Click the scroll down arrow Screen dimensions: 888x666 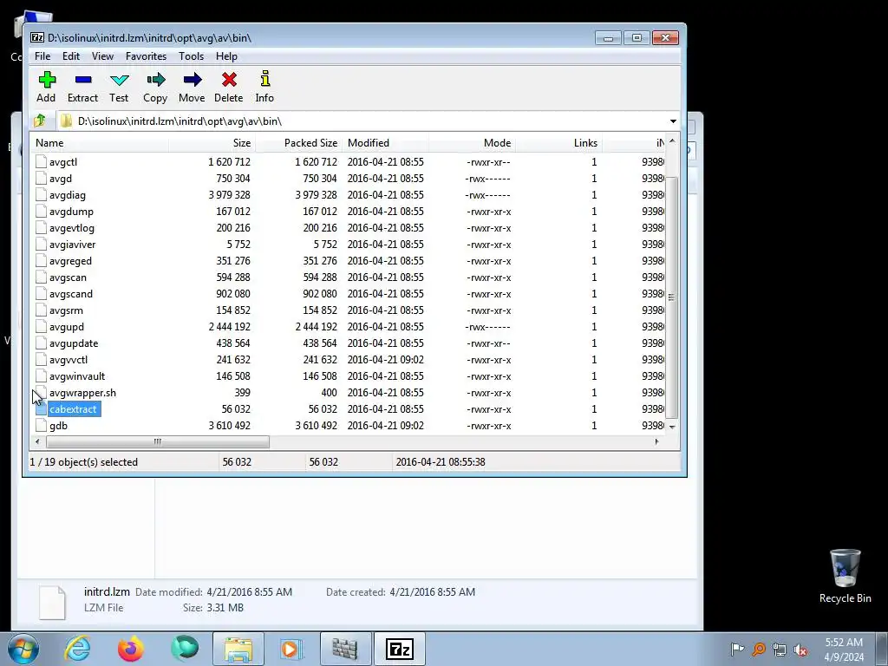click(672, 427)
